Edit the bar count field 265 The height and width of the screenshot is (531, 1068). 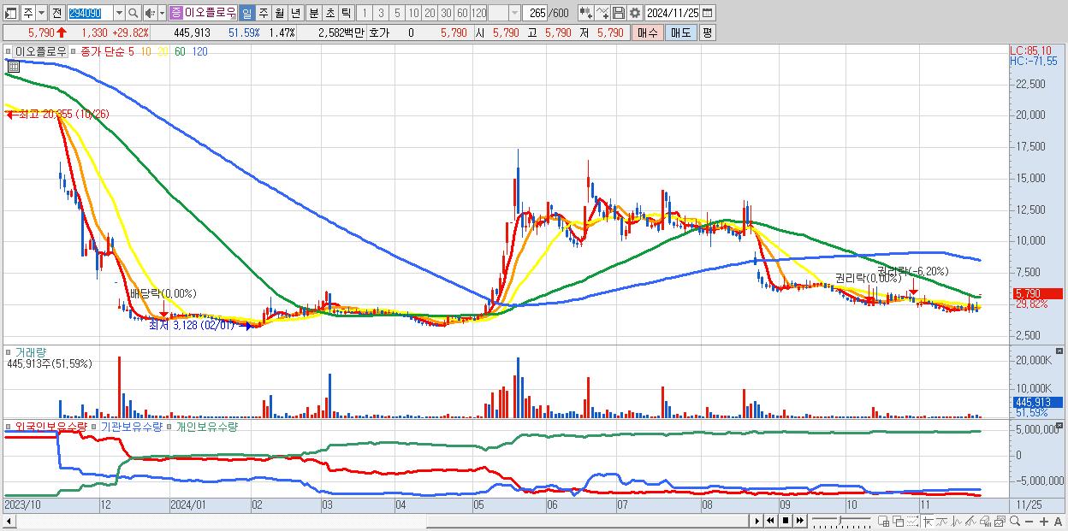tap(535, 14)
